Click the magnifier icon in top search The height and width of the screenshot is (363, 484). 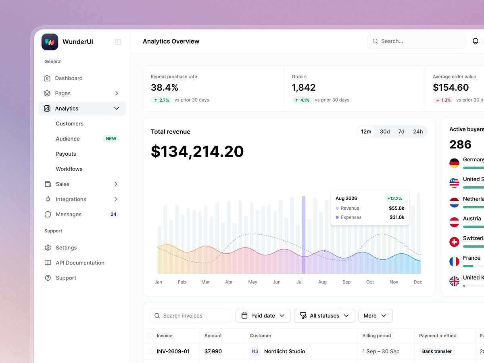click(x=376, y=41)
